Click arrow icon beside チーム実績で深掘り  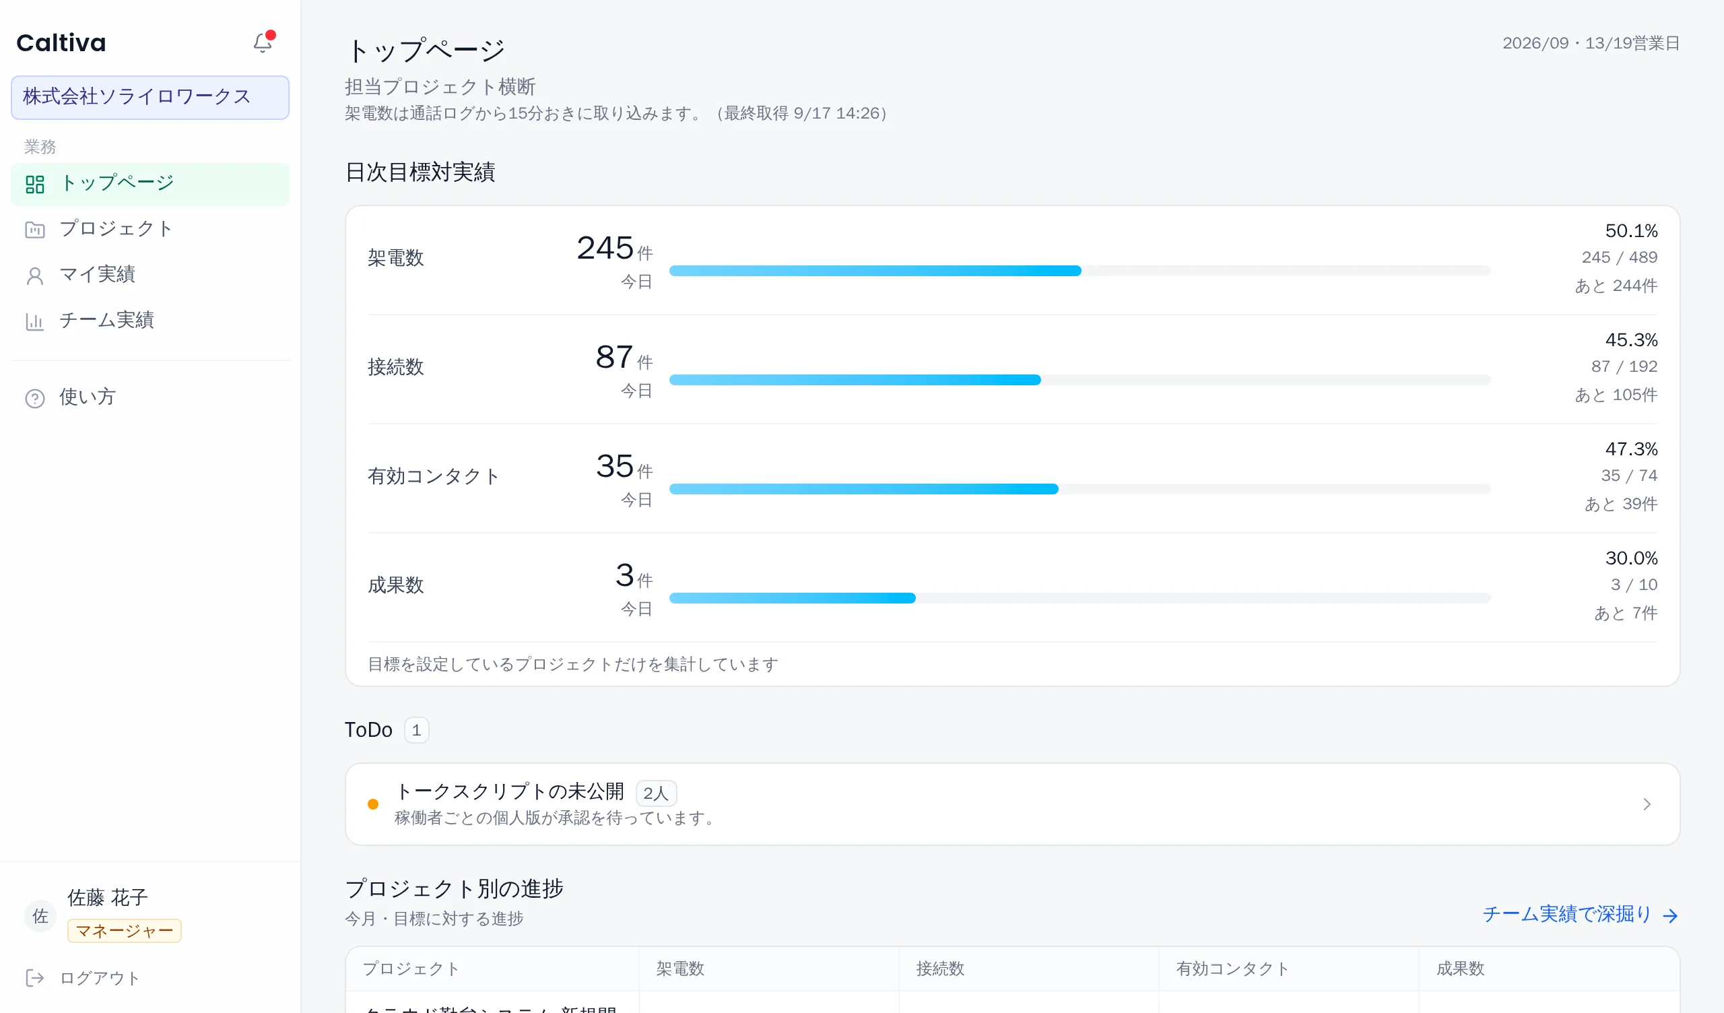tap(1670, 916)
